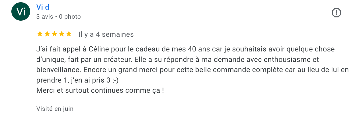
Task: Click the fifth yellow rating star
Action: pyautogui.click(x=69, y=34)
